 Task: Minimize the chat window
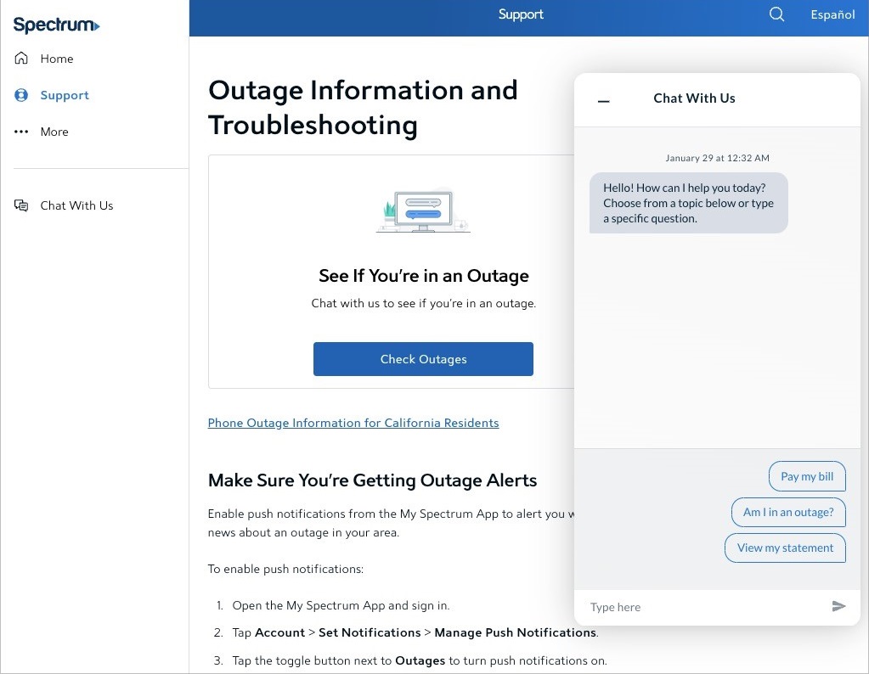[x=603, y=101]
